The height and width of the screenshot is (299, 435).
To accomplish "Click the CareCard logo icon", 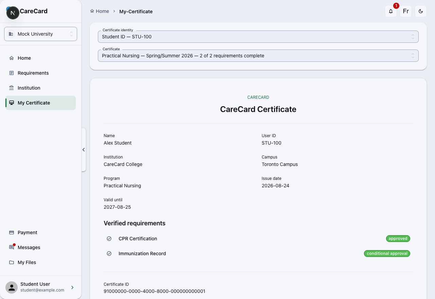I will (13, 13).
